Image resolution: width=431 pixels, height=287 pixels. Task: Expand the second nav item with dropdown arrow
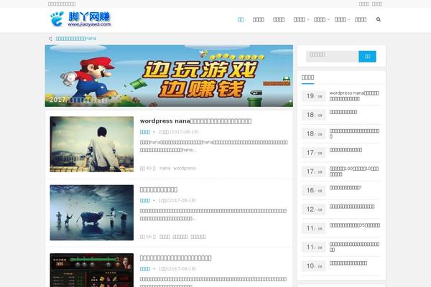(322, 19)
